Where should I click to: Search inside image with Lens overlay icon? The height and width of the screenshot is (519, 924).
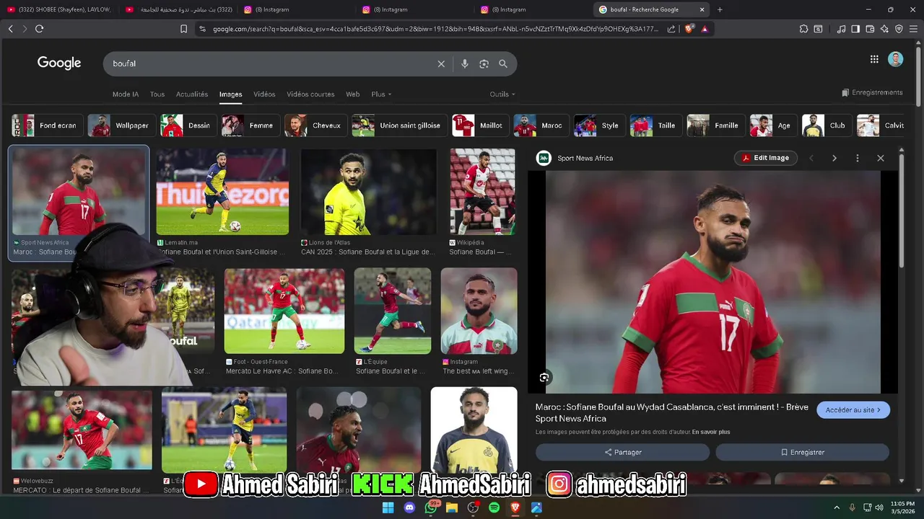(544, 377)
